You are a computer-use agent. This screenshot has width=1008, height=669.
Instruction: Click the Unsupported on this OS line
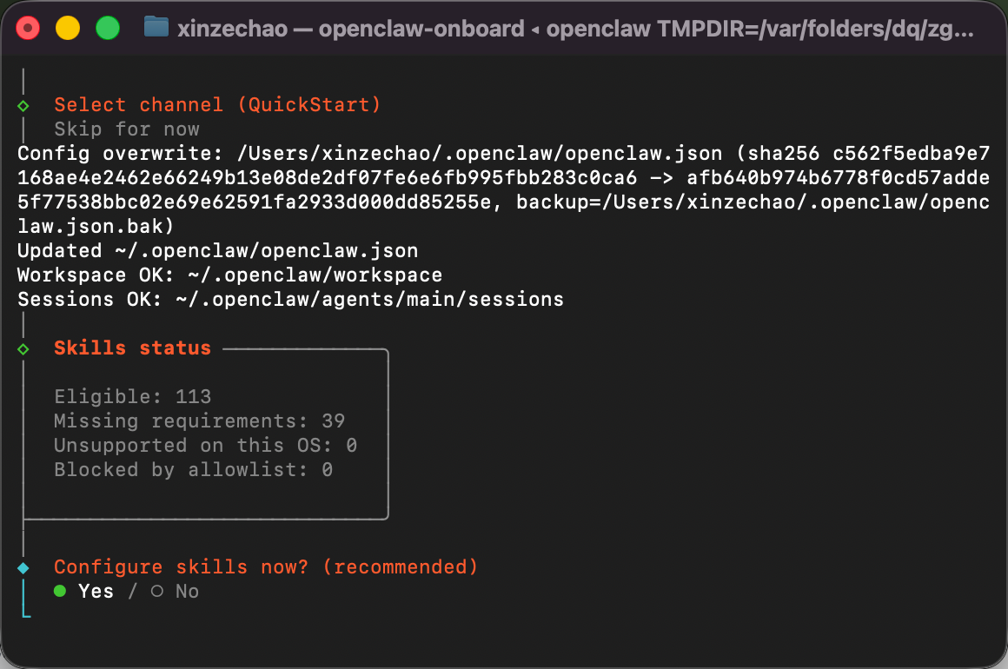(x=206, y=446)
